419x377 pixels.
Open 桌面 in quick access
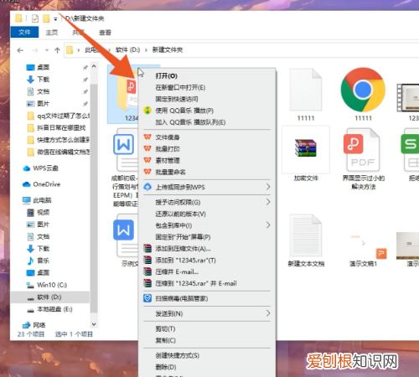44,67
